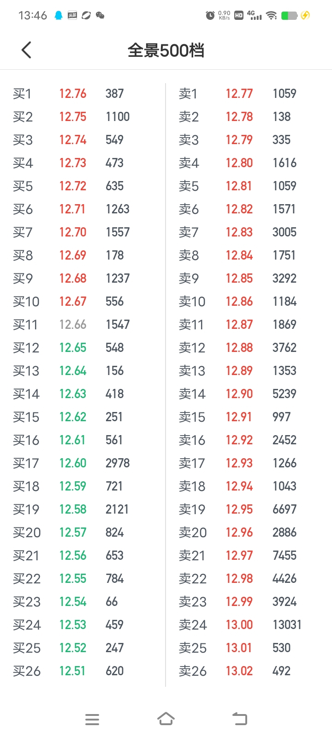Select the 买1 row at 12.76
Viewport: 332px width, 739px height.
(83, 94)
